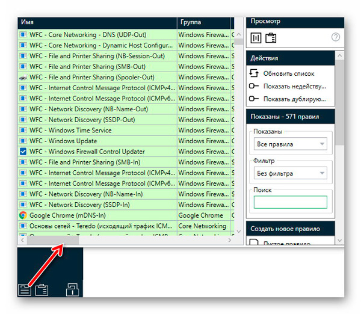Click header Показаны - 571 правил
Screen dimensions: 361x314
[291, 117]
